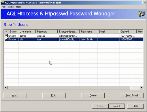Viewport: 147px width, 112px height.
Task: Select the john user name cell
Action: [x=27, y=40]
